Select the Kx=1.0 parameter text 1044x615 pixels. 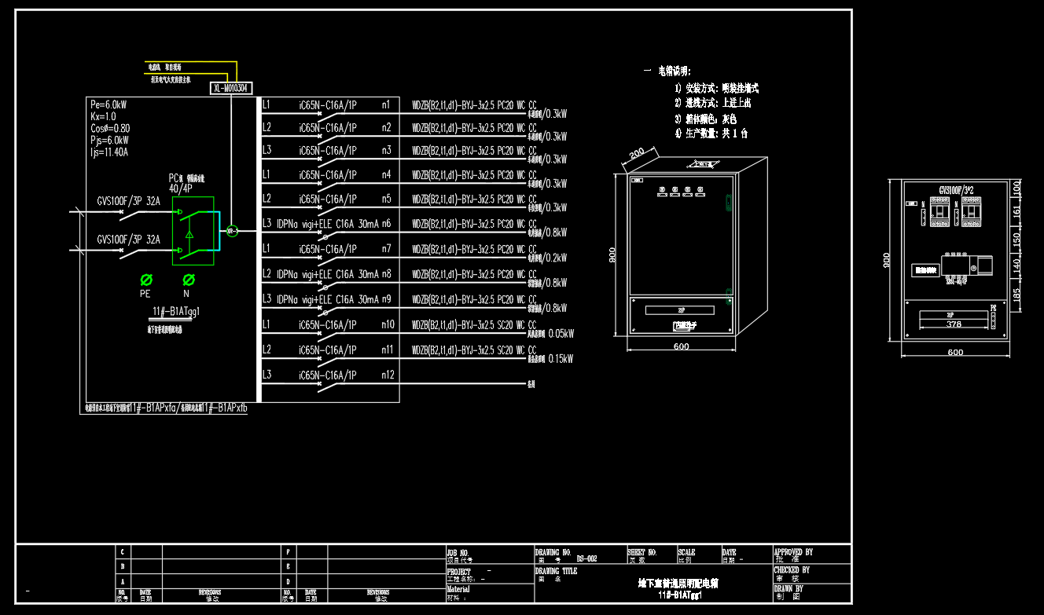(x=103, y=116)
